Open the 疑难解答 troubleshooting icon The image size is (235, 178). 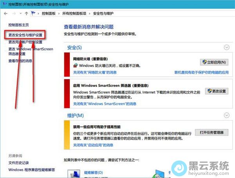(x=74, y=174)
